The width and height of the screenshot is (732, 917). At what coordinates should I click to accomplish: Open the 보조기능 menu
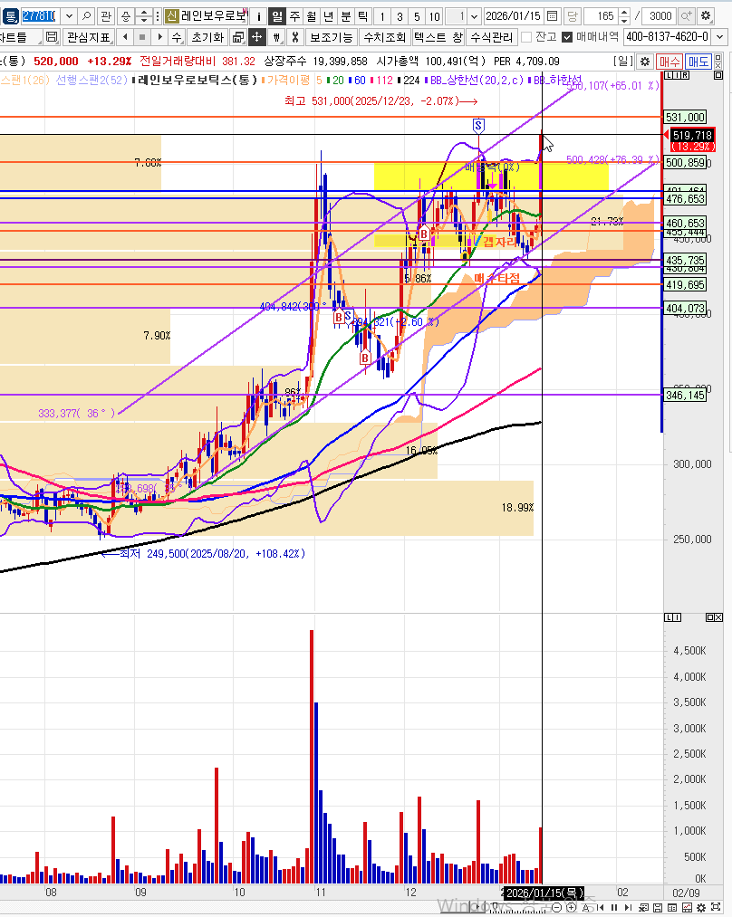point(331,37)
